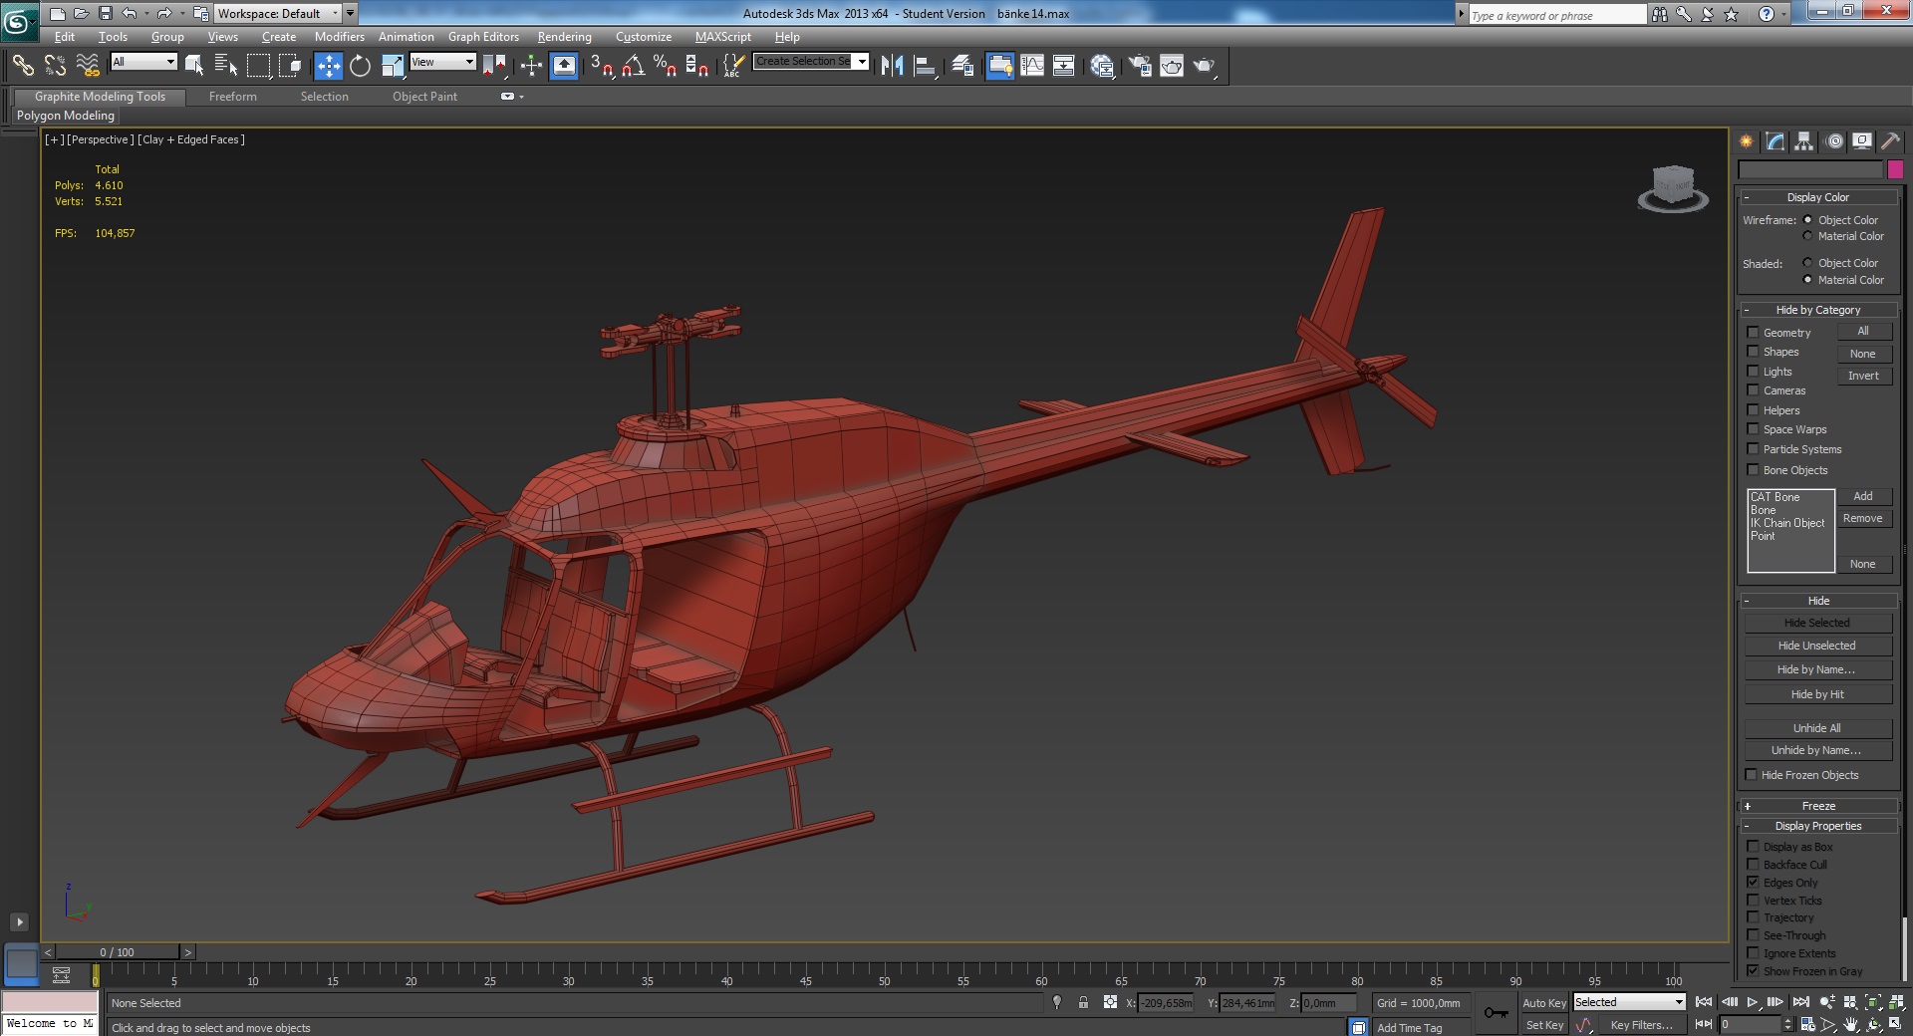Click the Select and Rotate tool
This screenshot has width=1913, height=1036.
click(x=360, y=66)
